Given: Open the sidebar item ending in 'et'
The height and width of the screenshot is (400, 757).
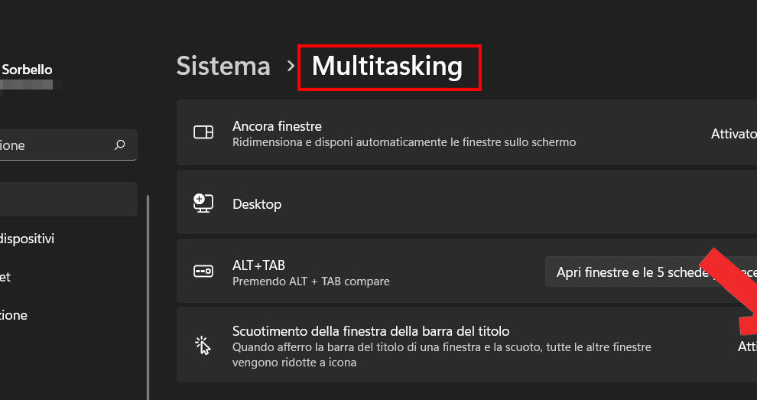Looking at the screenshot, I should tap(6, 277).
